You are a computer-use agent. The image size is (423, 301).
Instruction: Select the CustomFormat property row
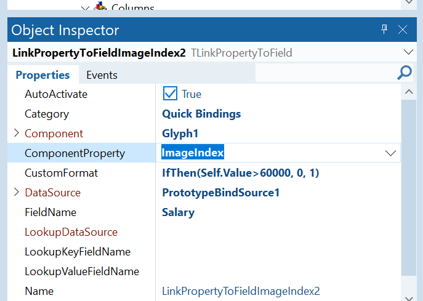[61, 173]
